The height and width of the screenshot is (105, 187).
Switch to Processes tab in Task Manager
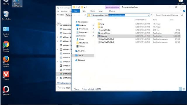(60, 15)
